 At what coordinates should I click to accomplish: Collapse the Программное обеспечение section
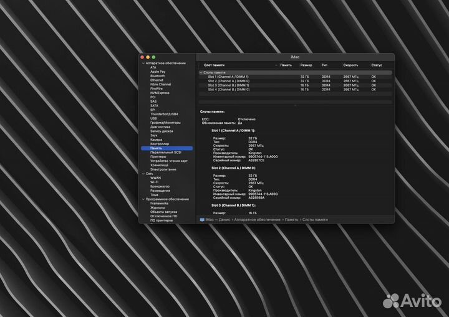[143, 199]
